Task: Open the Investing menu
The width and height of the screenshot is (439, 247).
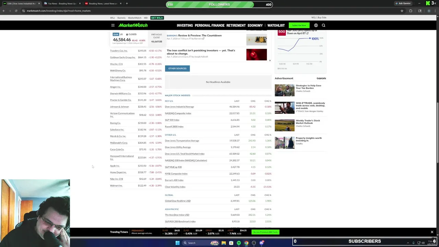Action: coord(185,25)
